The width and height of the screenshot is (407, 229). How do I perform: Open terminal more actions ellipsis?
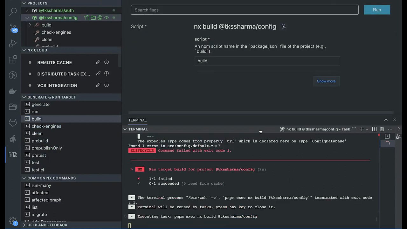point(390,129)
